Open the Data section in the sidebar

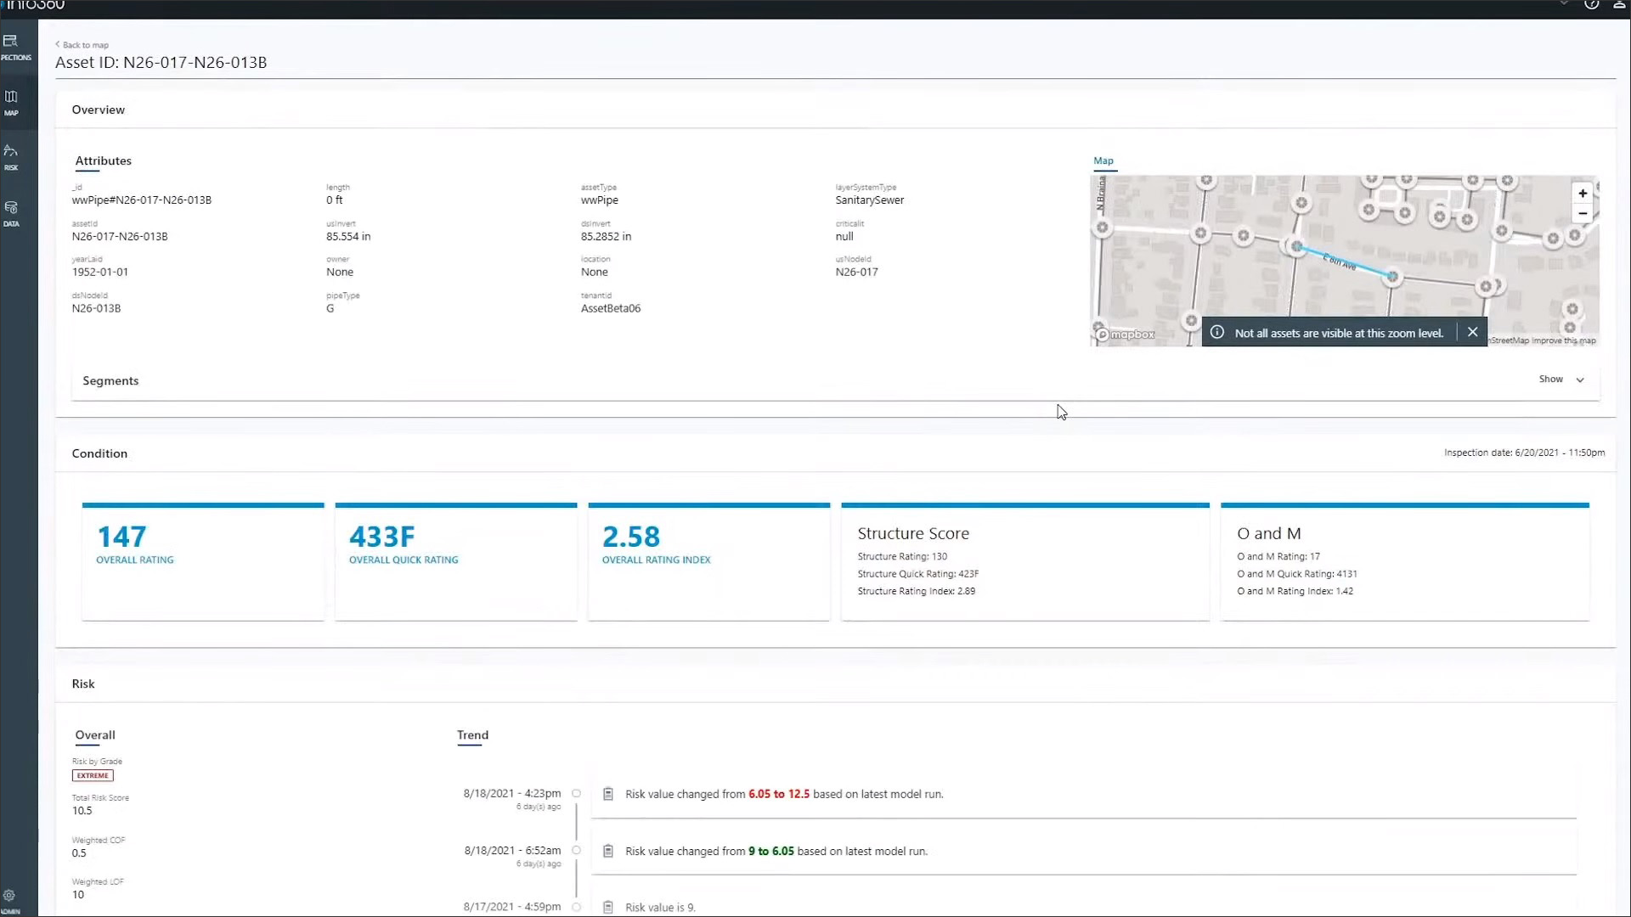[x=11, y=213]
